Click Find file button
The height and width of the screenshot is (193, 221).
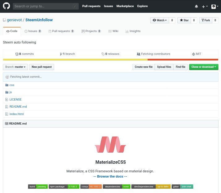181,67
